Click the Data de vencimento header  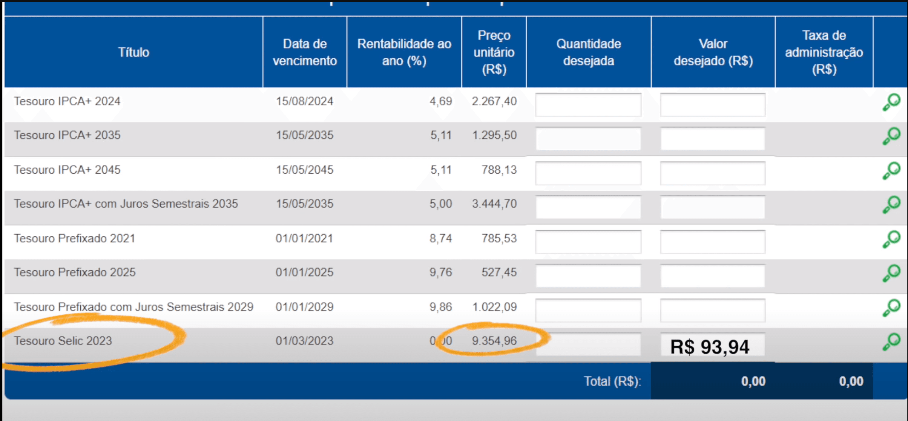coord(305,52)
